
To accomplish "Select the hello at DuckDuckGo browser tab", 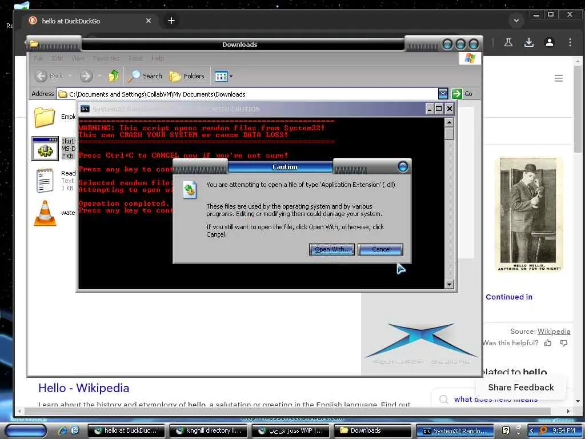I will tap(90, 21).
